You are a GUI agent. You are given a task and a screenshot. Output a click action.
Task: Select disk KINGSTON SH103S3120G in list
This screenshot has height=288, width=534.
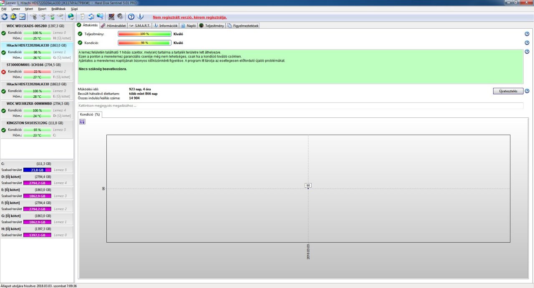coord(37,129)
